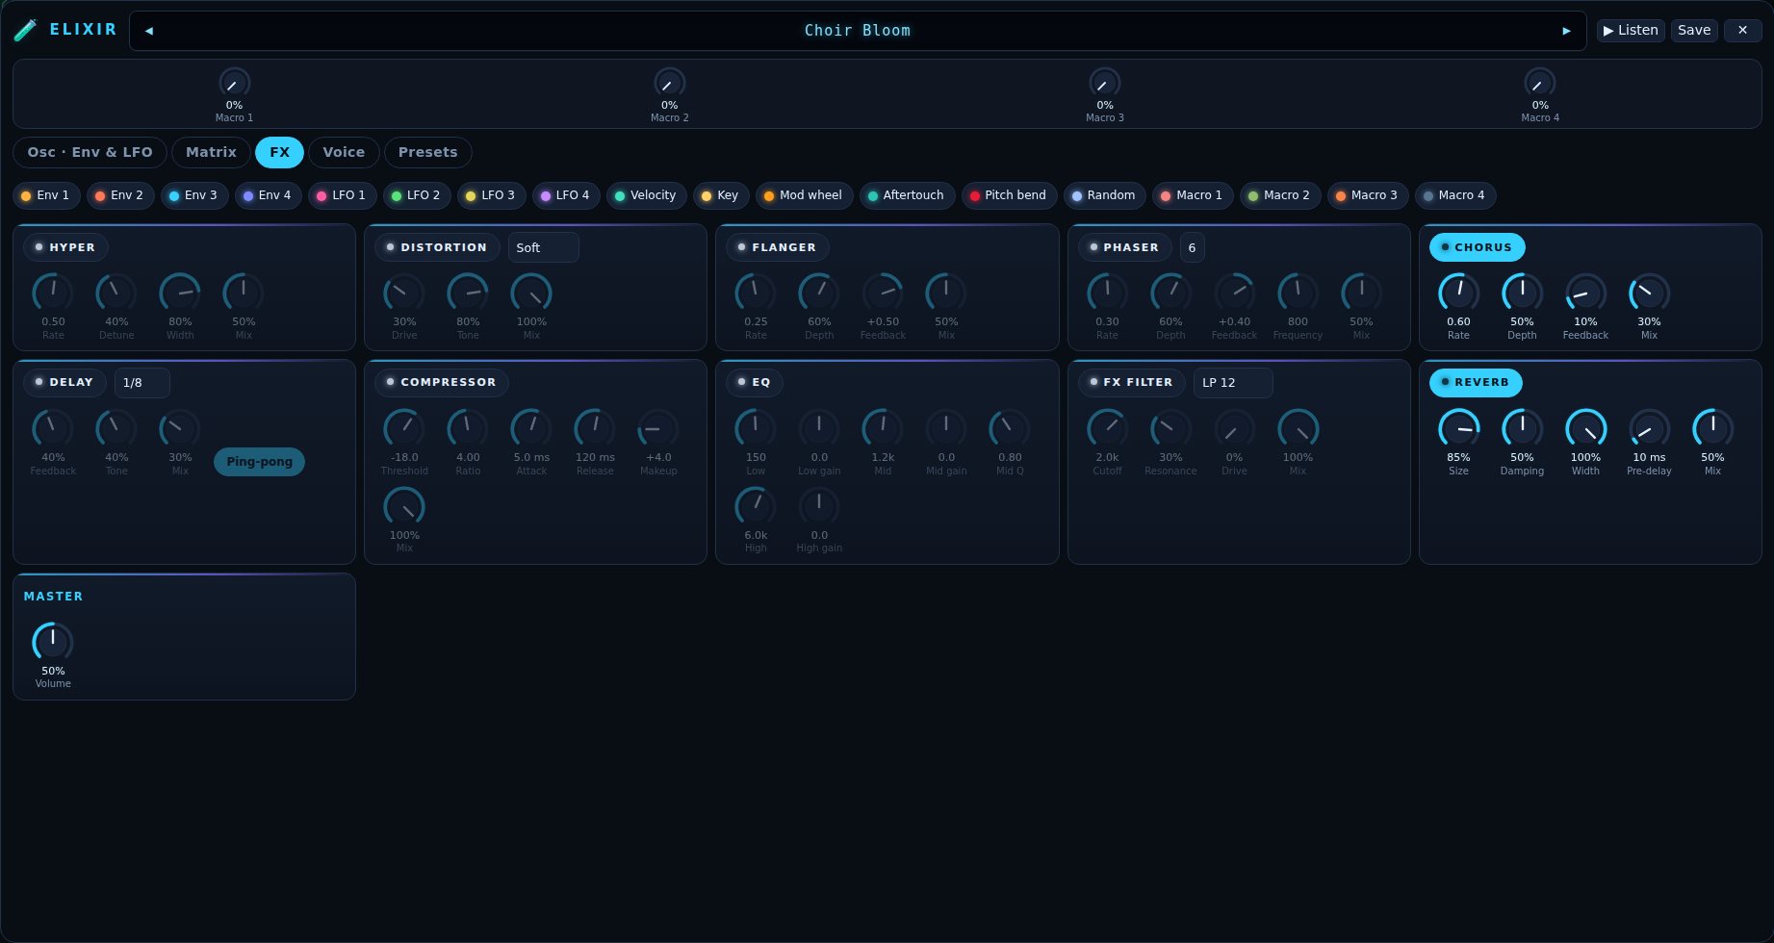Screen dimensions: 1774x943
Task: Click the Macro 3 knob at top
Action: [x=1105, y=83]
